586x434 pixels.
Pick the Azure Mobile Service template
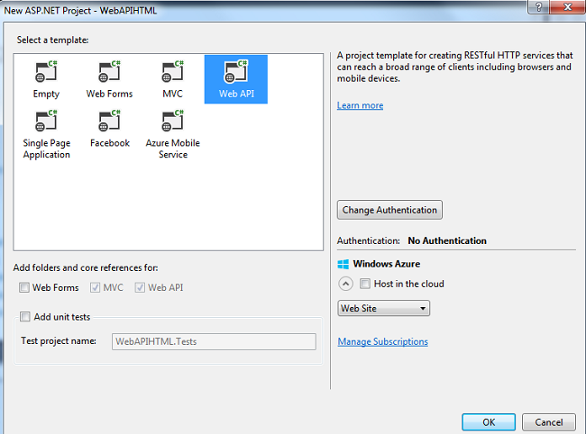pyautogui.click(x=173, y=135)
